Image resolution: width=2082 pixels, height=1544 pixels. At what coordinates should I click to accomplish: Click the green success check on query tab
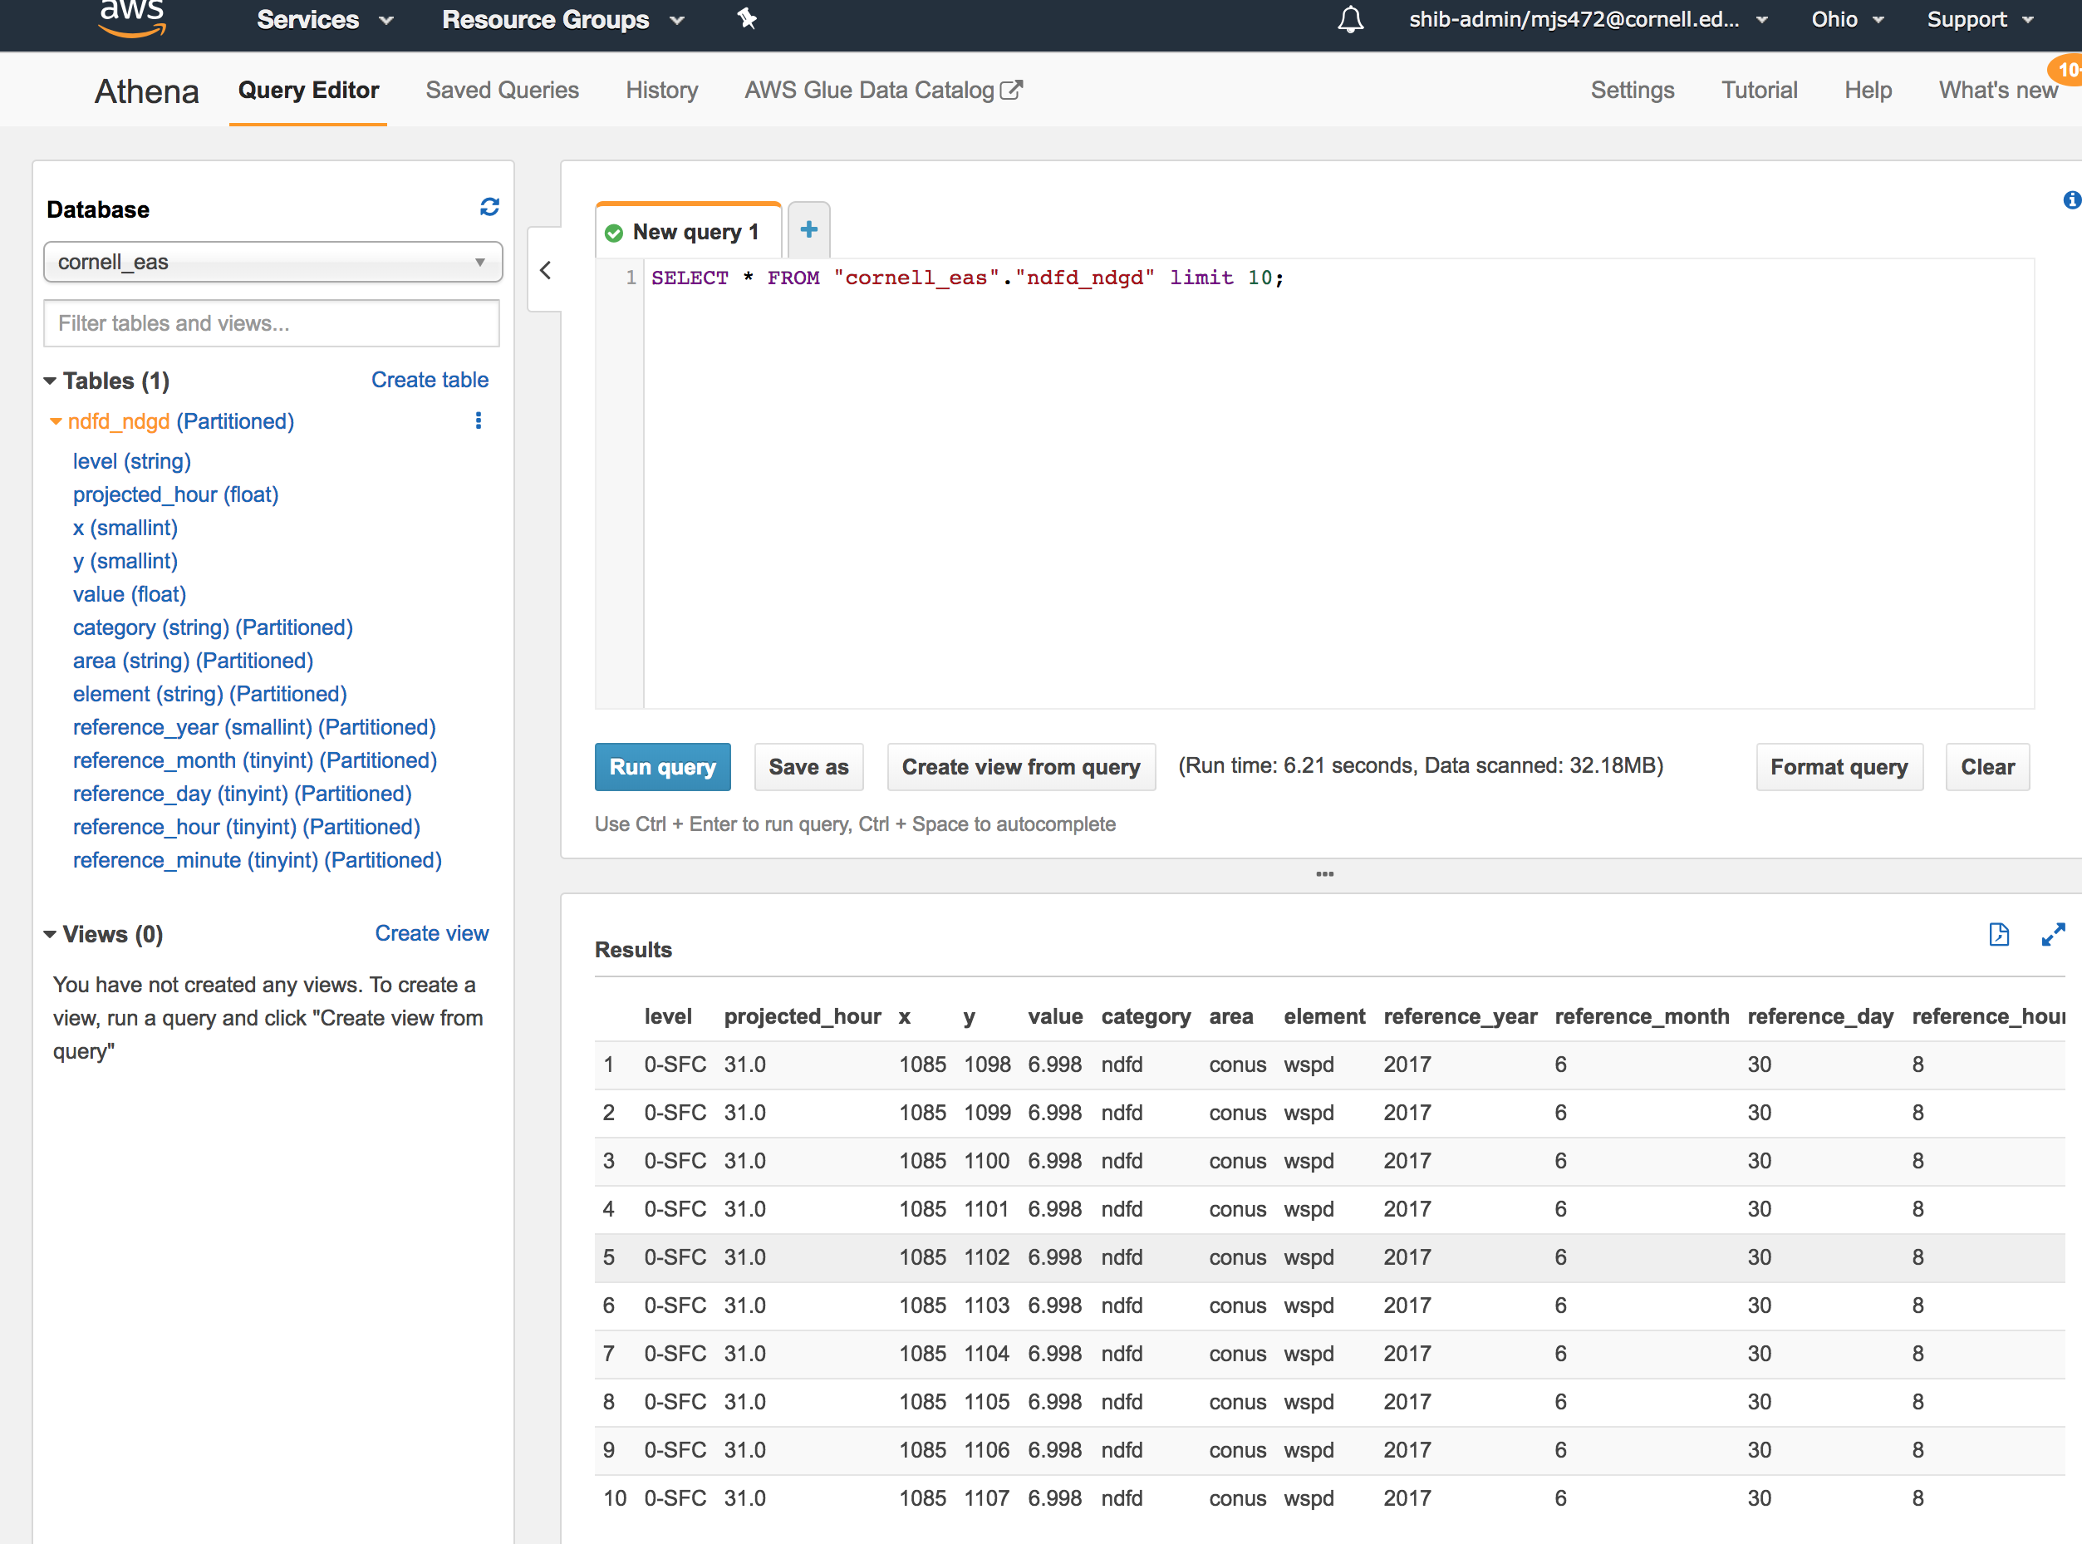coord(614,233)
